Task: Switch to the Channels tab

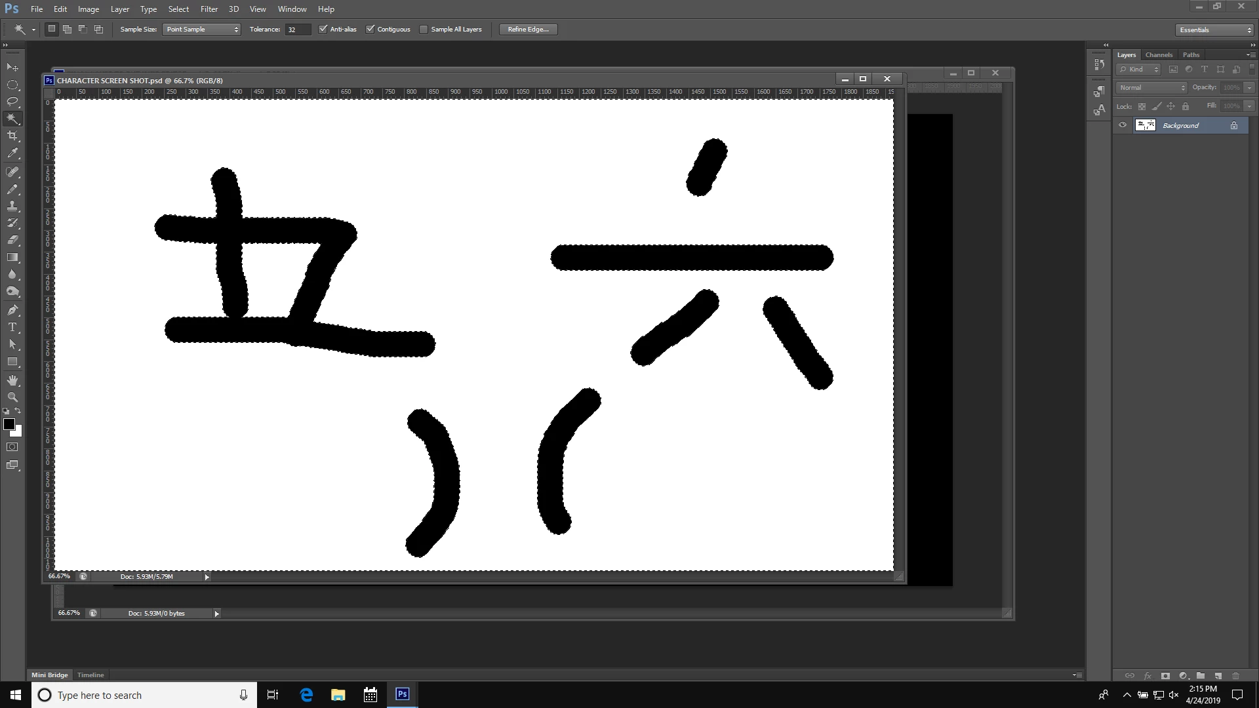Action: click(1159, 54)
